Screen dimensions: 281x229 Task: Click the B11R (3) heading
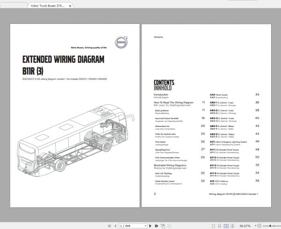pos(33,71)
